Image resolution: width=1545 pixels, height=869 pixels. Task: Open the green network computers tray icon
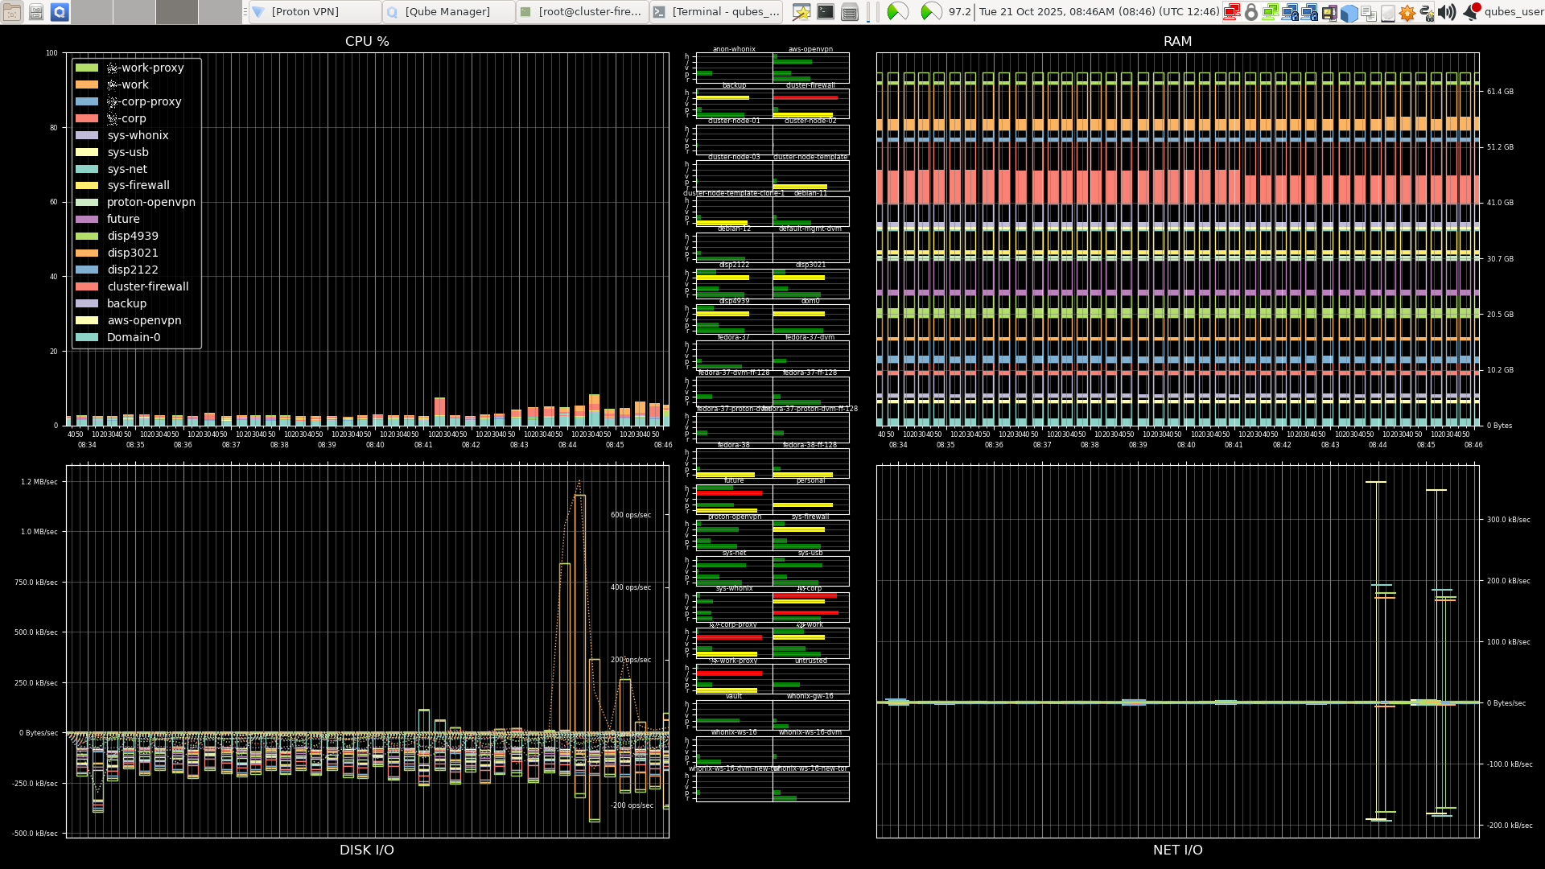(1270, 12)
